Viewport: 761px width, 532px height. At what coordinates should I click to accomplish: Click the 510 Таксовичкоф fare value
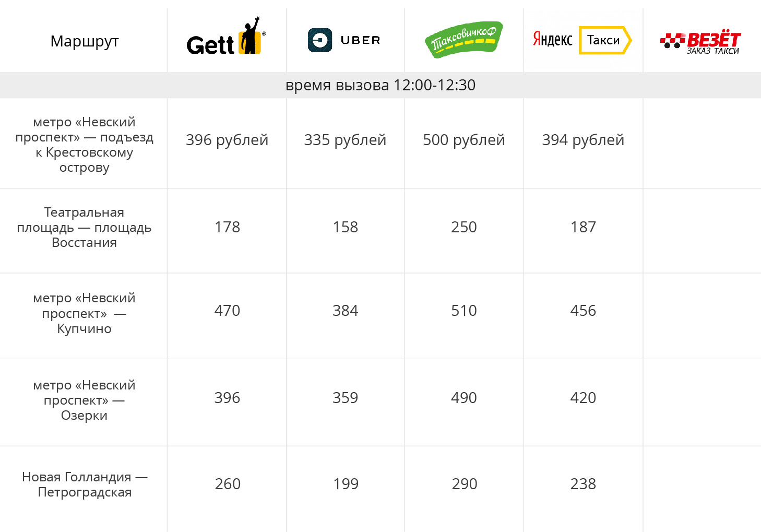464,311
